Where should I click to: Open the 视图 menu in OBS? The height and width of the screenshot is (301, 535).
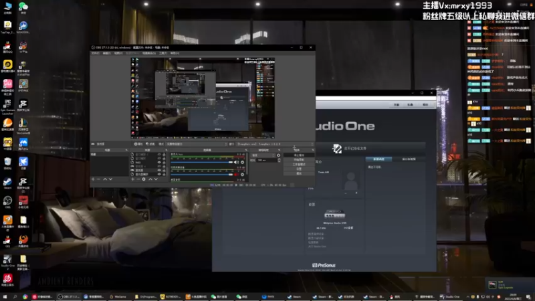pos(118,54)
